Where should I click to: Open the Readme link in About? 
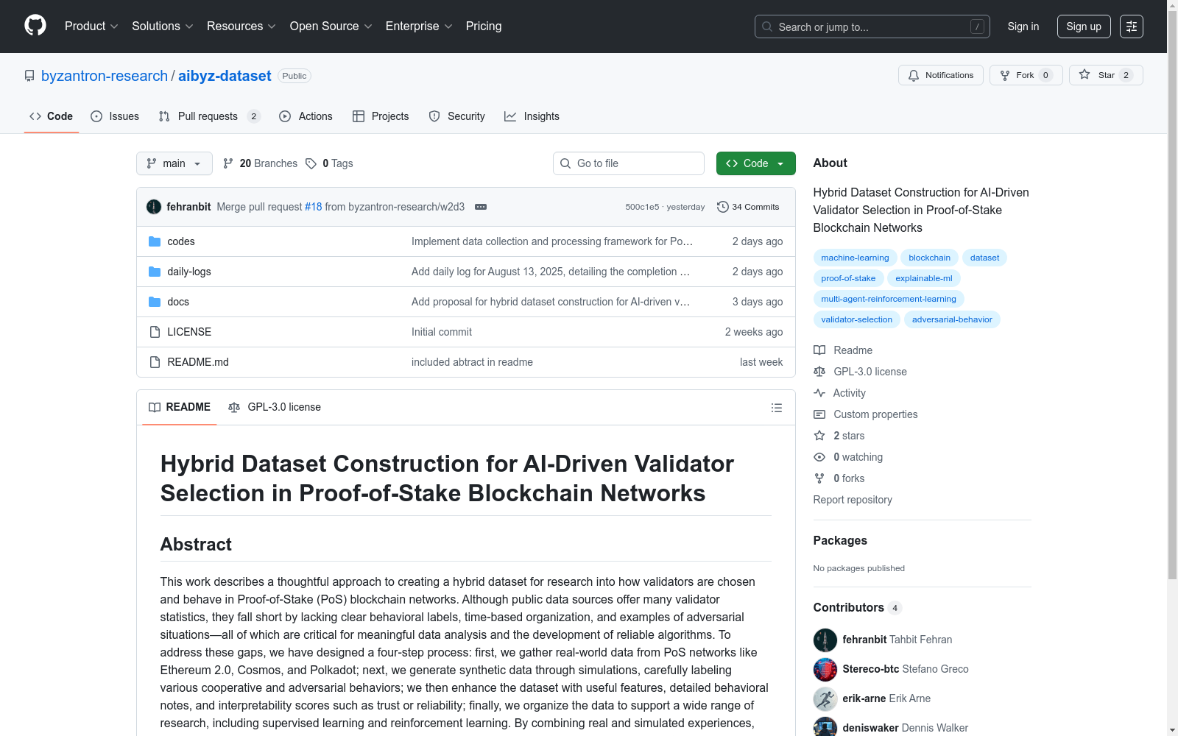click(844, 350)
